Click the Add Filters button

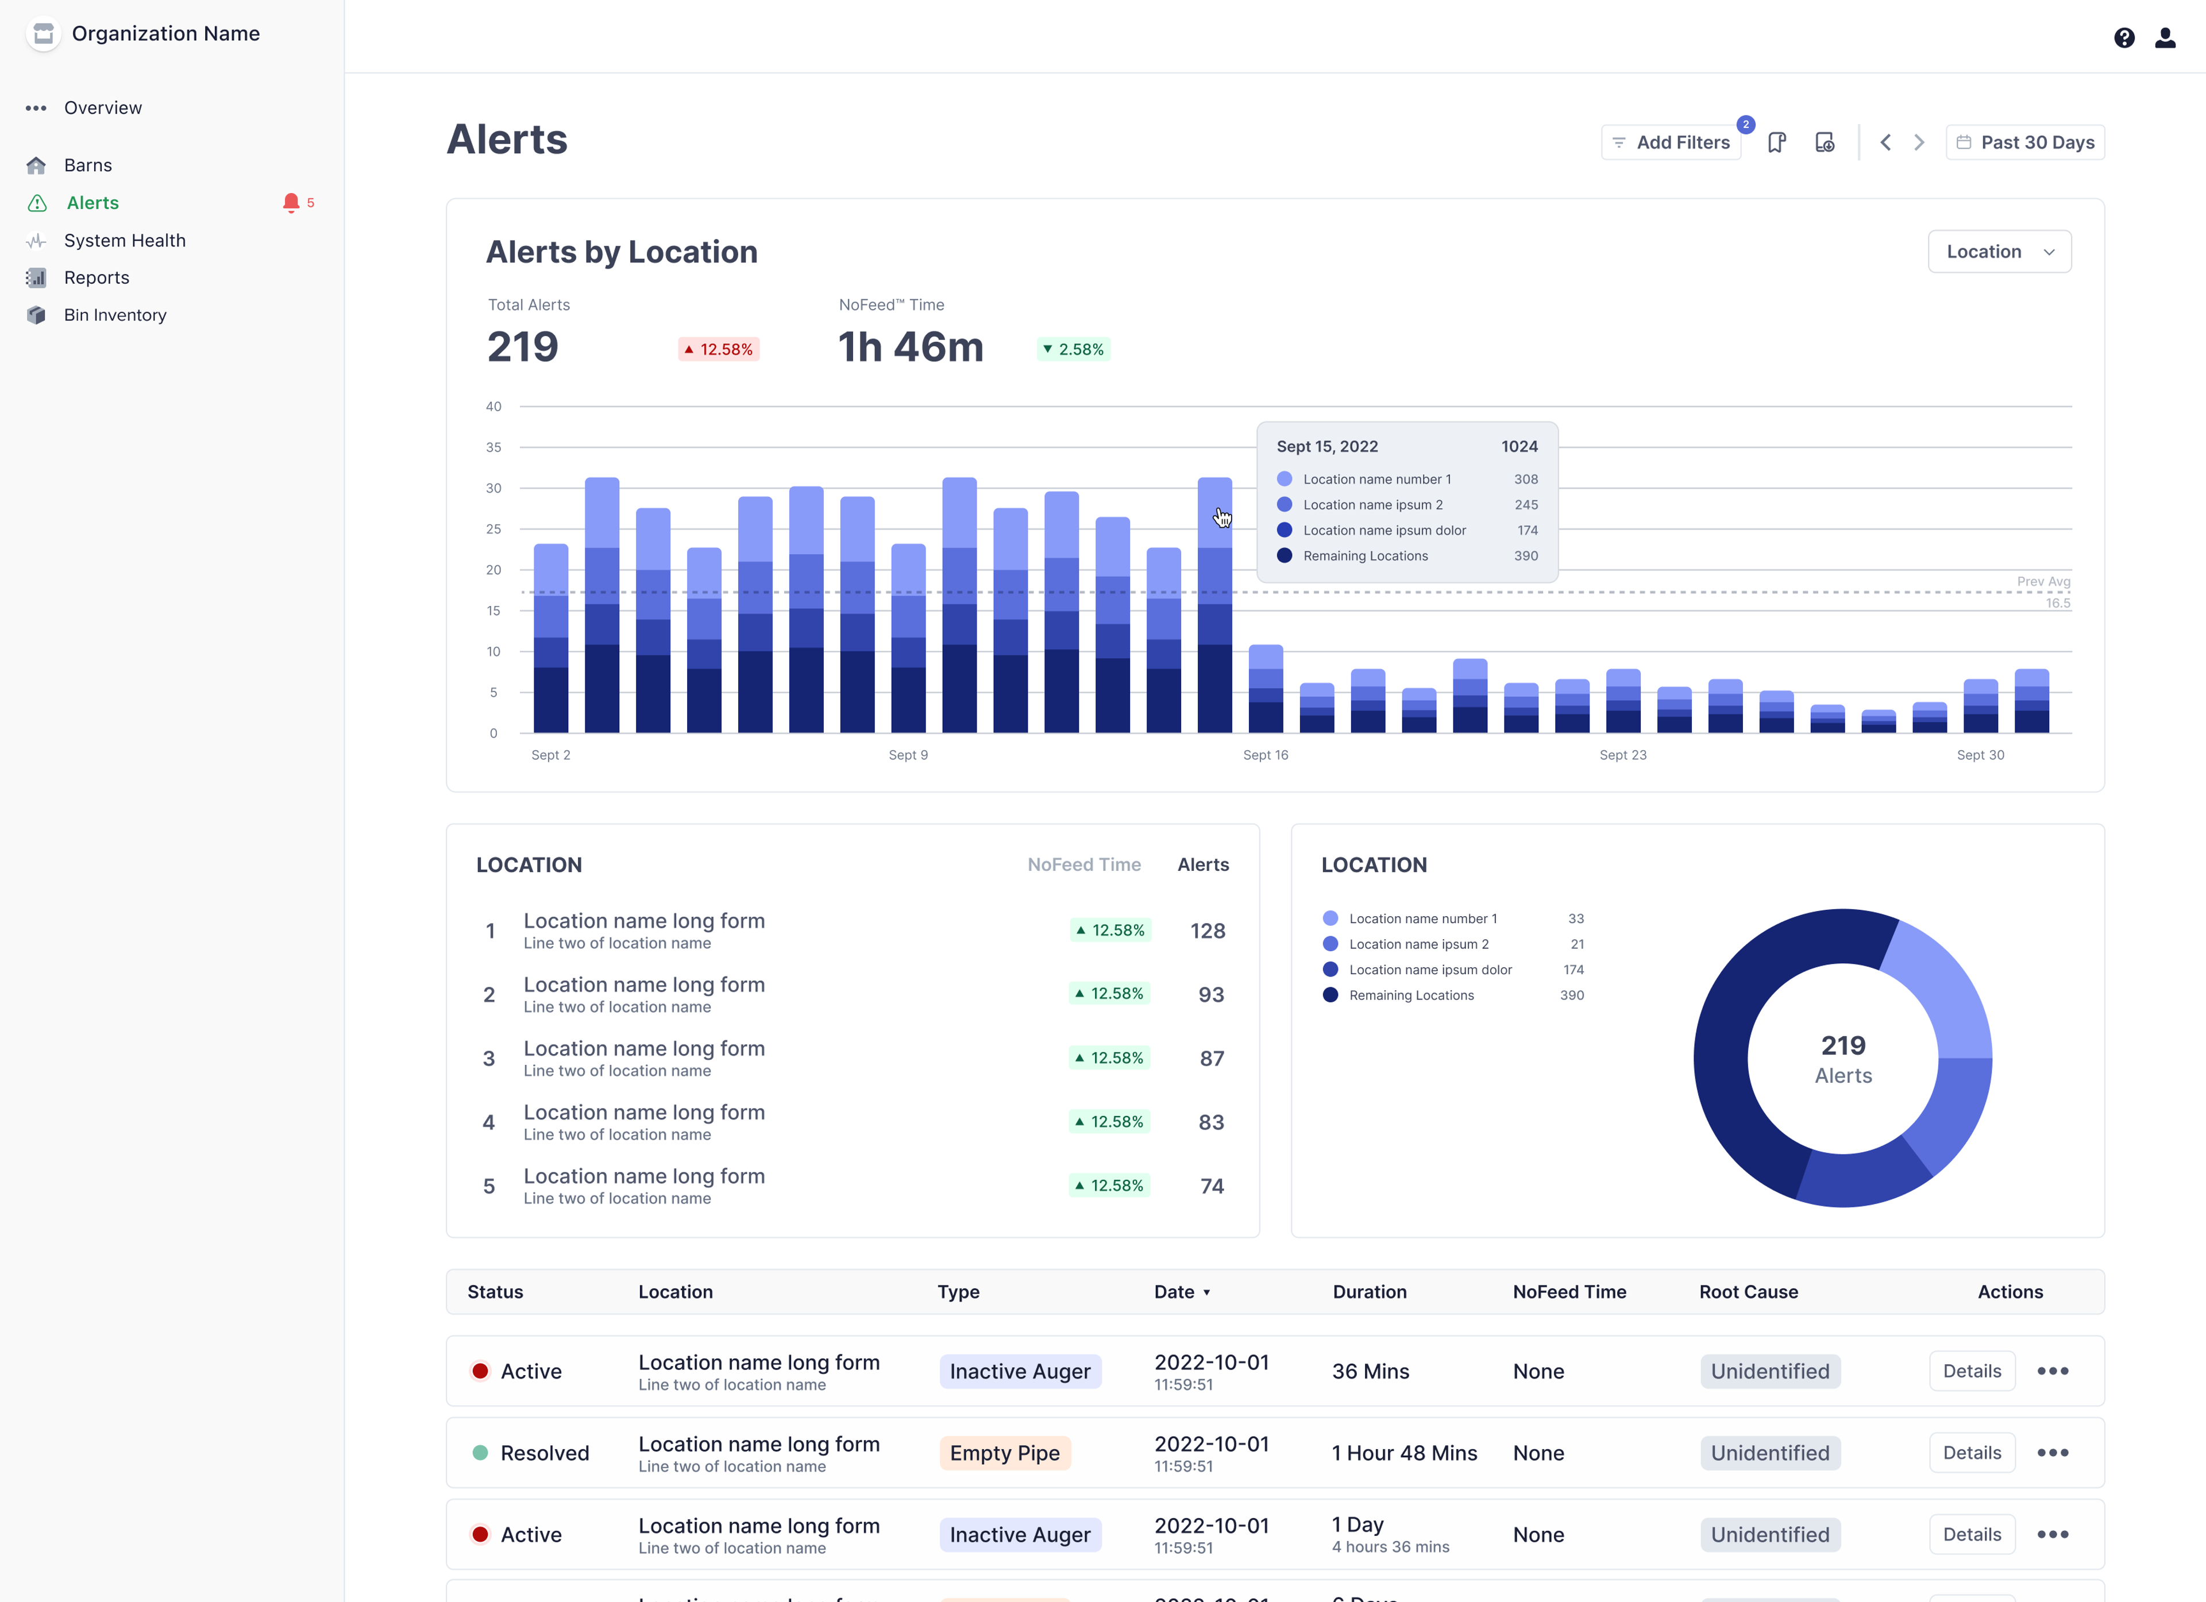coord(1670,143)
